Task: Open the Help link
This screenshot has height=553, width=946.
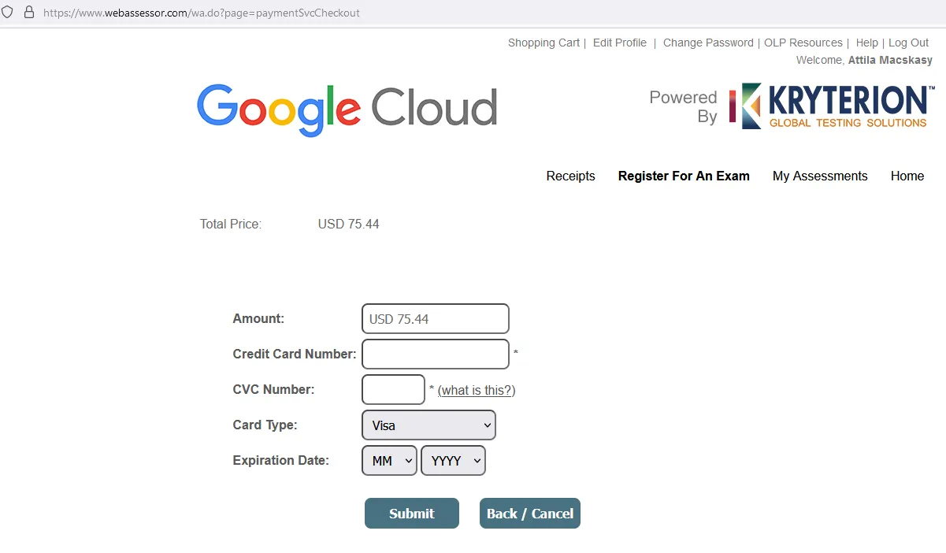Action: [867, 43]
